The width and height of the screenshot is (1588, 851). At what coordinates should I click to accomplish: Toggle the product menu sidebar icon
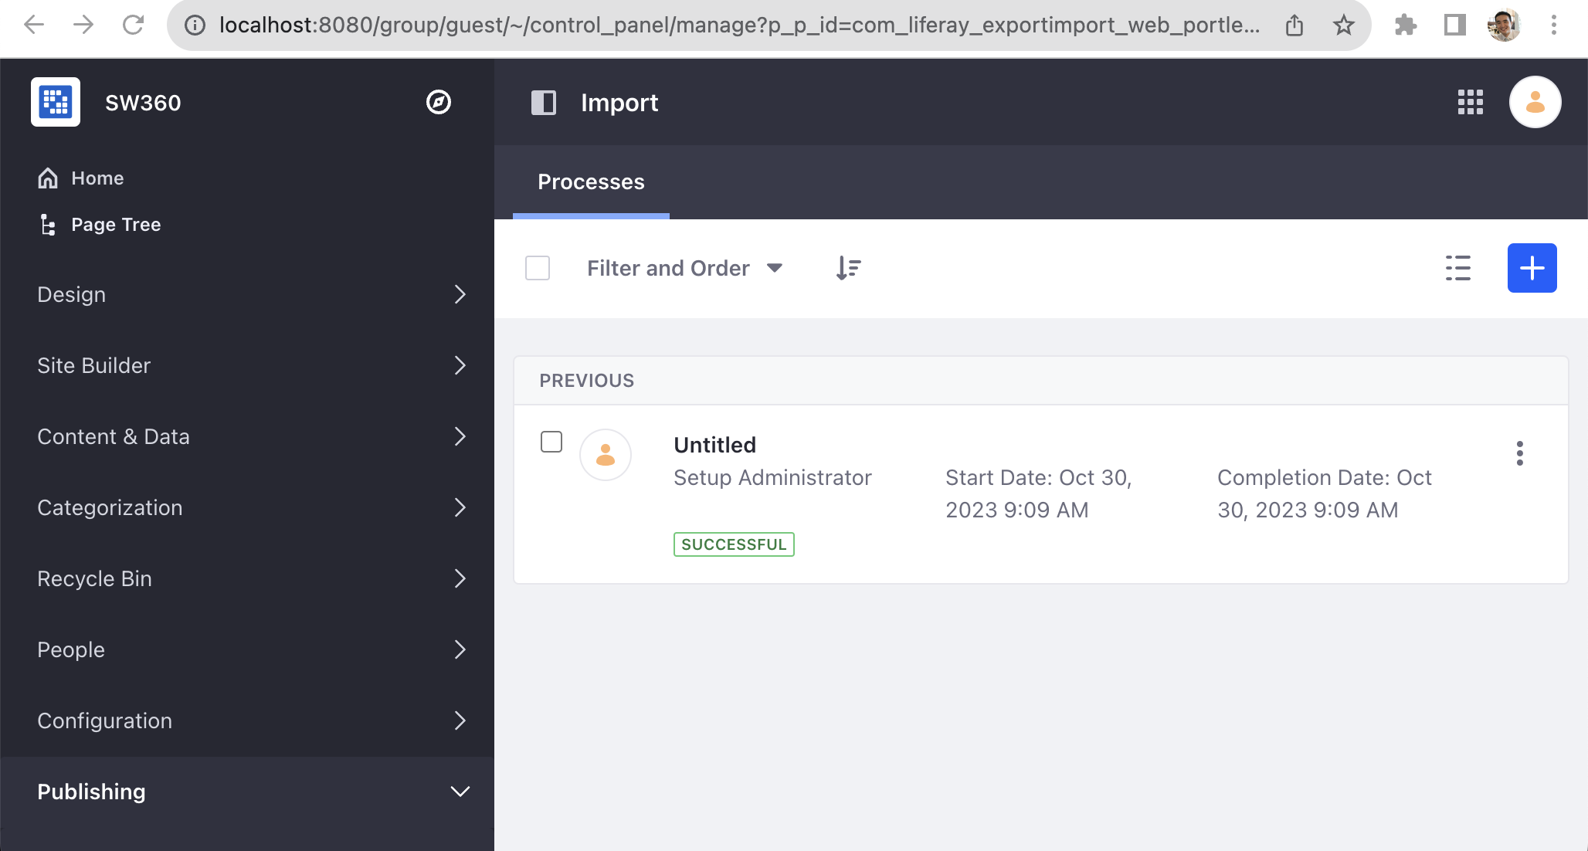544,103
